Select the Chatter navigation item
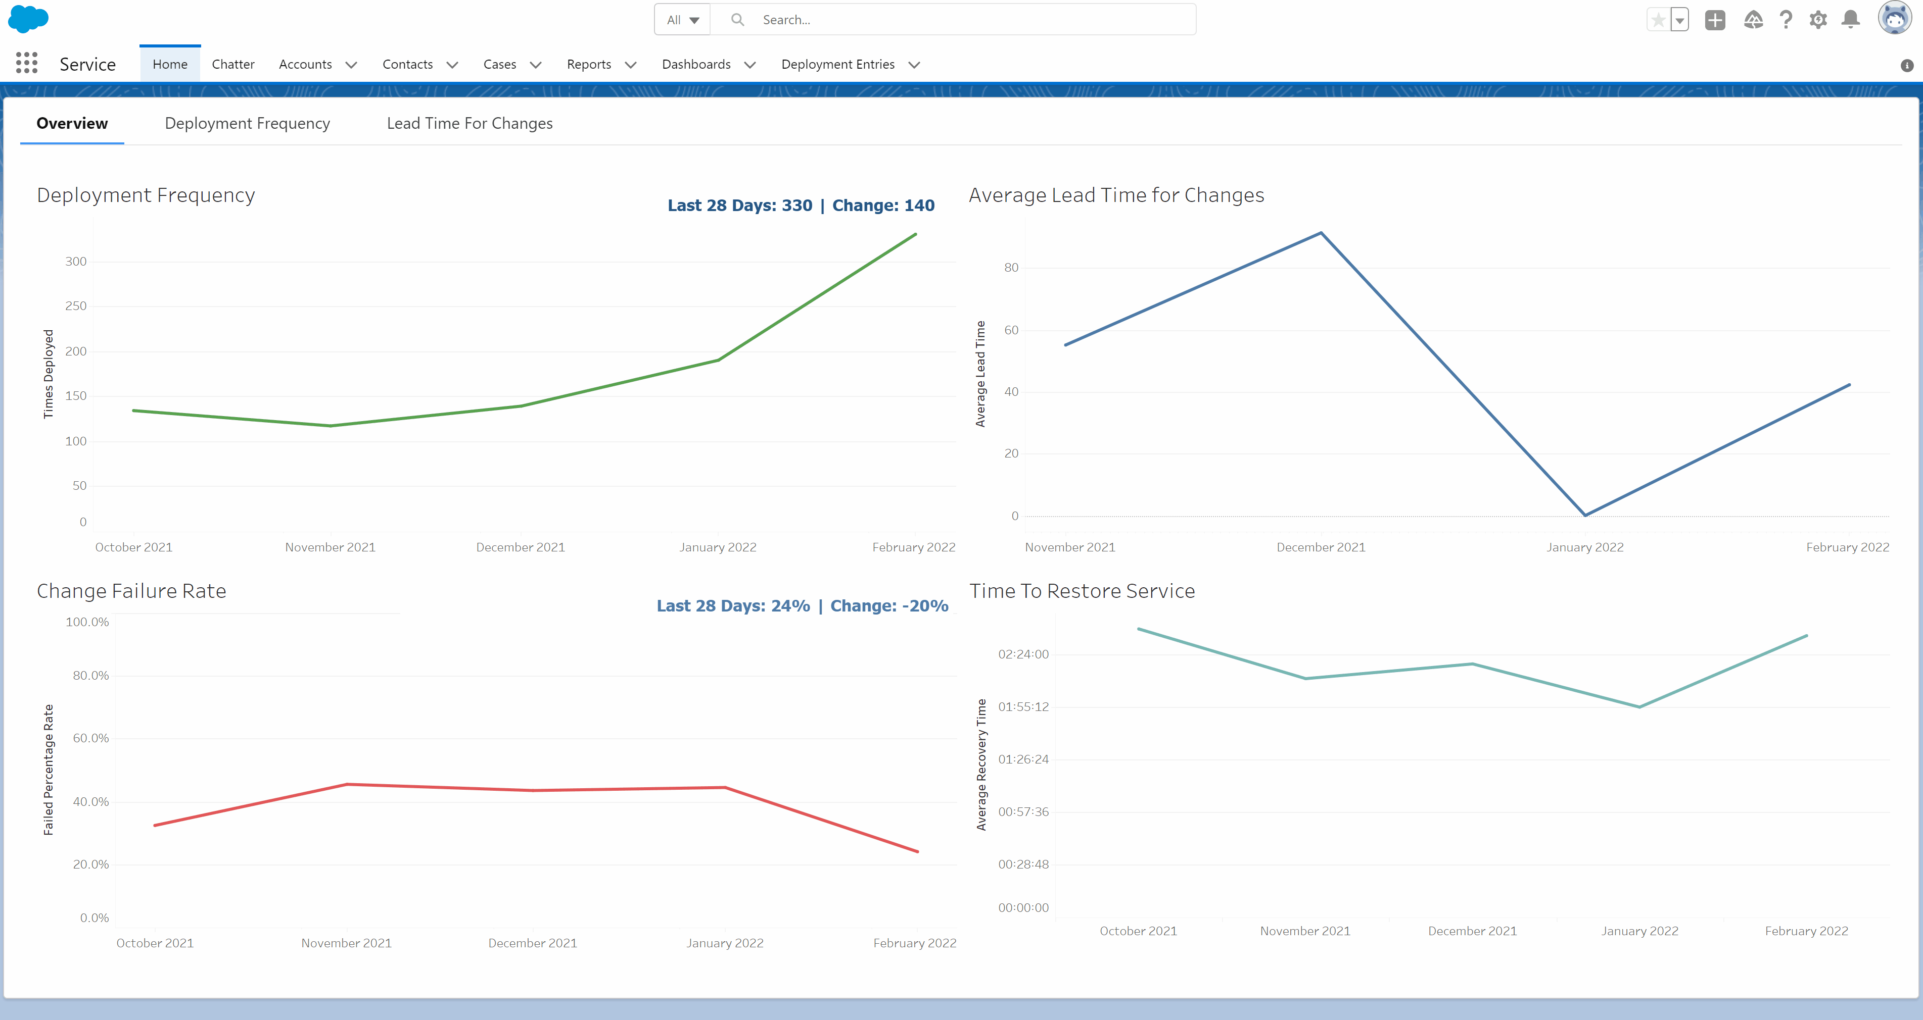1923x1020 pixels. pyautogui.click(x=233, y=64)
